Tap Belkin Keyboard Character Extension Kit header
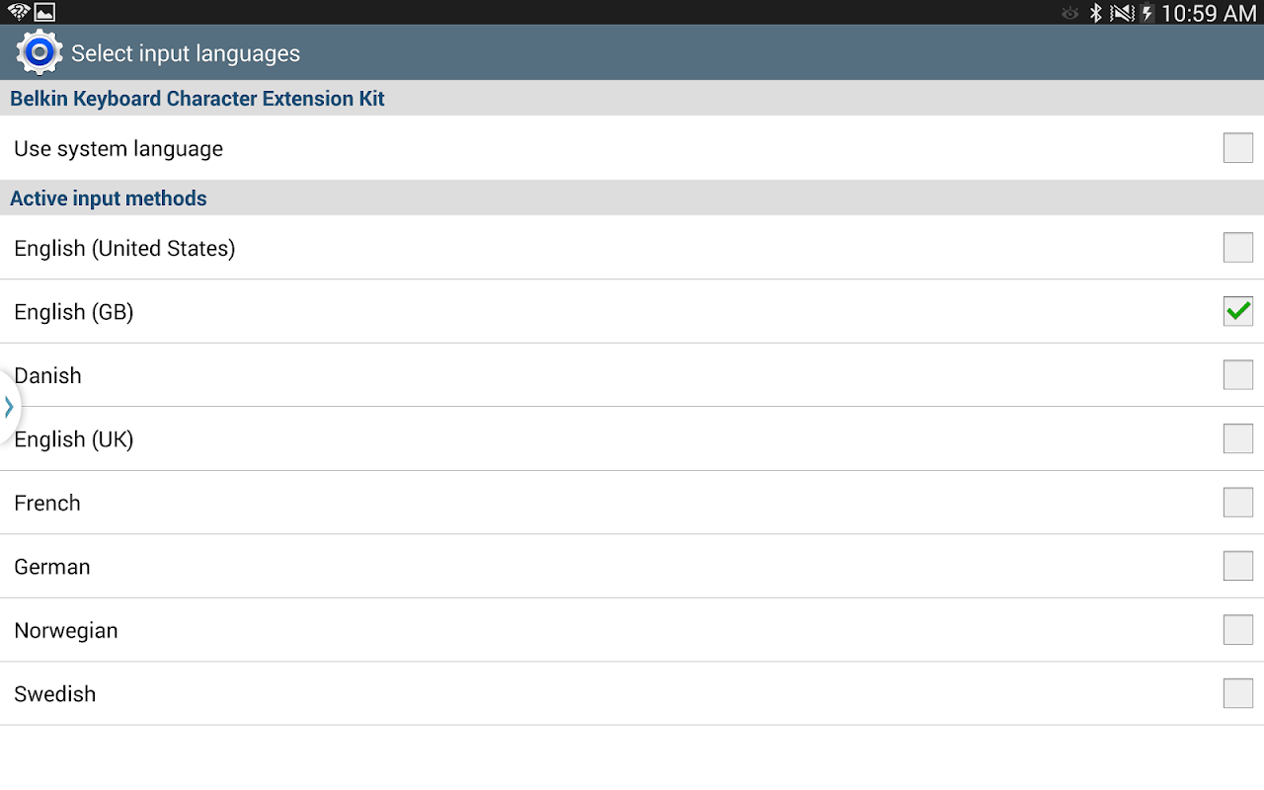The height and width of the screenshot is (790, 1264). 197,99
